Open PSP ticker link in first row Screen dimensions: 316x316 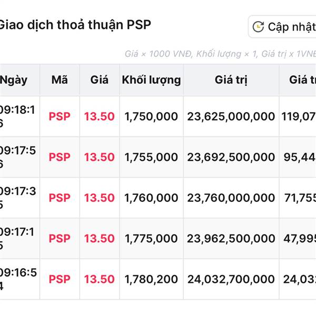(60, 116)
